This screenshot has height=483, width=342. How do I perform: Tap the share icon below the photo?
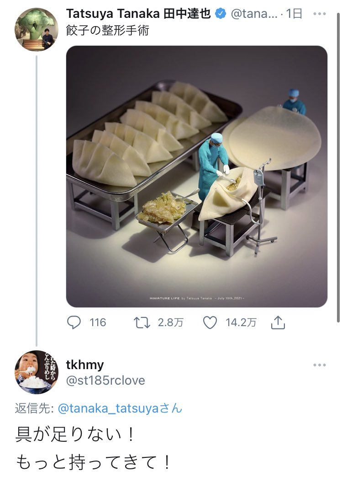(x=278, y=323)
